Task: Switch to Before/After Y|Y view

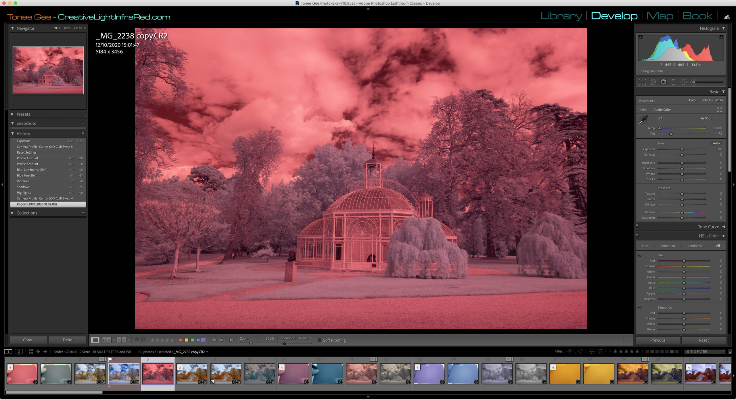Action: (x=121, y=340)
